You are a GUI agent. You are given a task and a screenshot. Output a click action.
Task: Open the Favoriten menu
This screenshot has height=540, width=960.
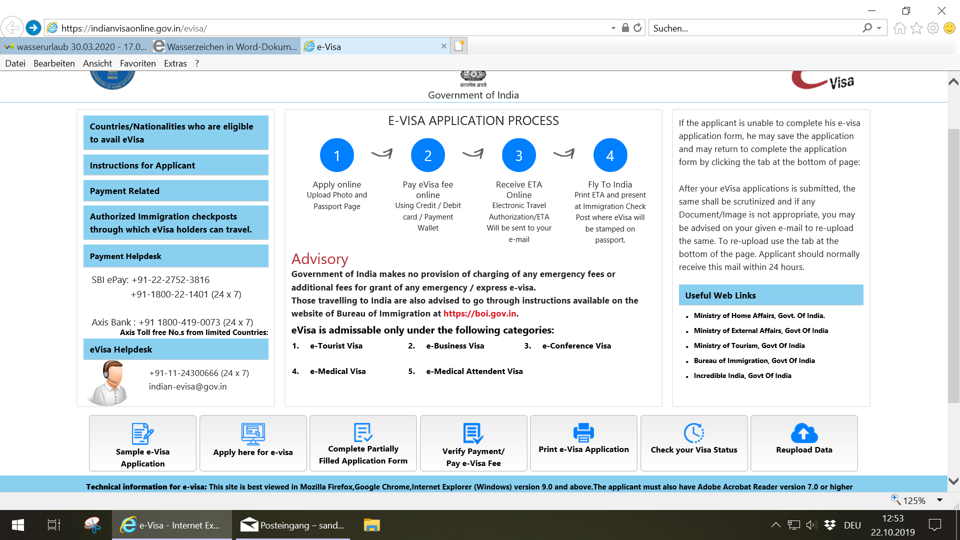[x=137, y=63]
